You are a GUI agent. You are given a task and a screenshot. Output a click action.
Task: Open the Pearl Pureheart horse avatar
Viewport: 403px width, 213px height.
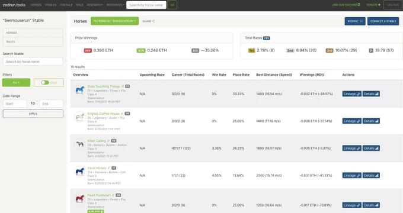(79, 199)
